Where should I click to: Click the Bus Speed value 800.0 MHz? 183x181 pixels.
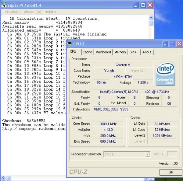[x=108, y=141]
